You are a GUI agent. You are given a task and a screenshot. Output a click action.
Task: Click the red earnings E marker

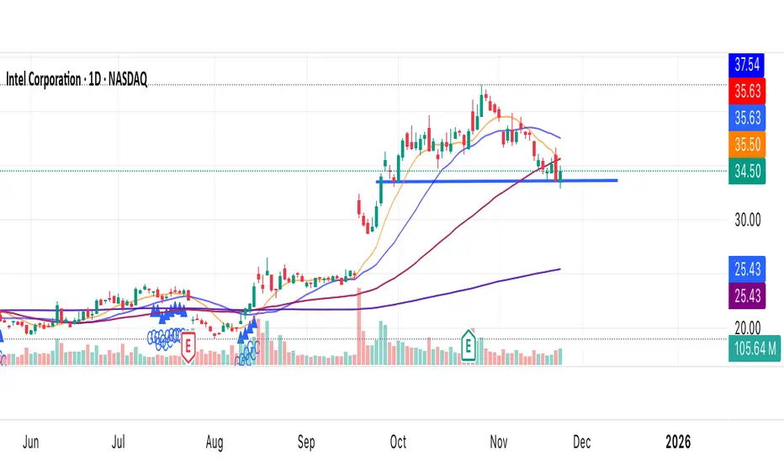pos(188,344)
